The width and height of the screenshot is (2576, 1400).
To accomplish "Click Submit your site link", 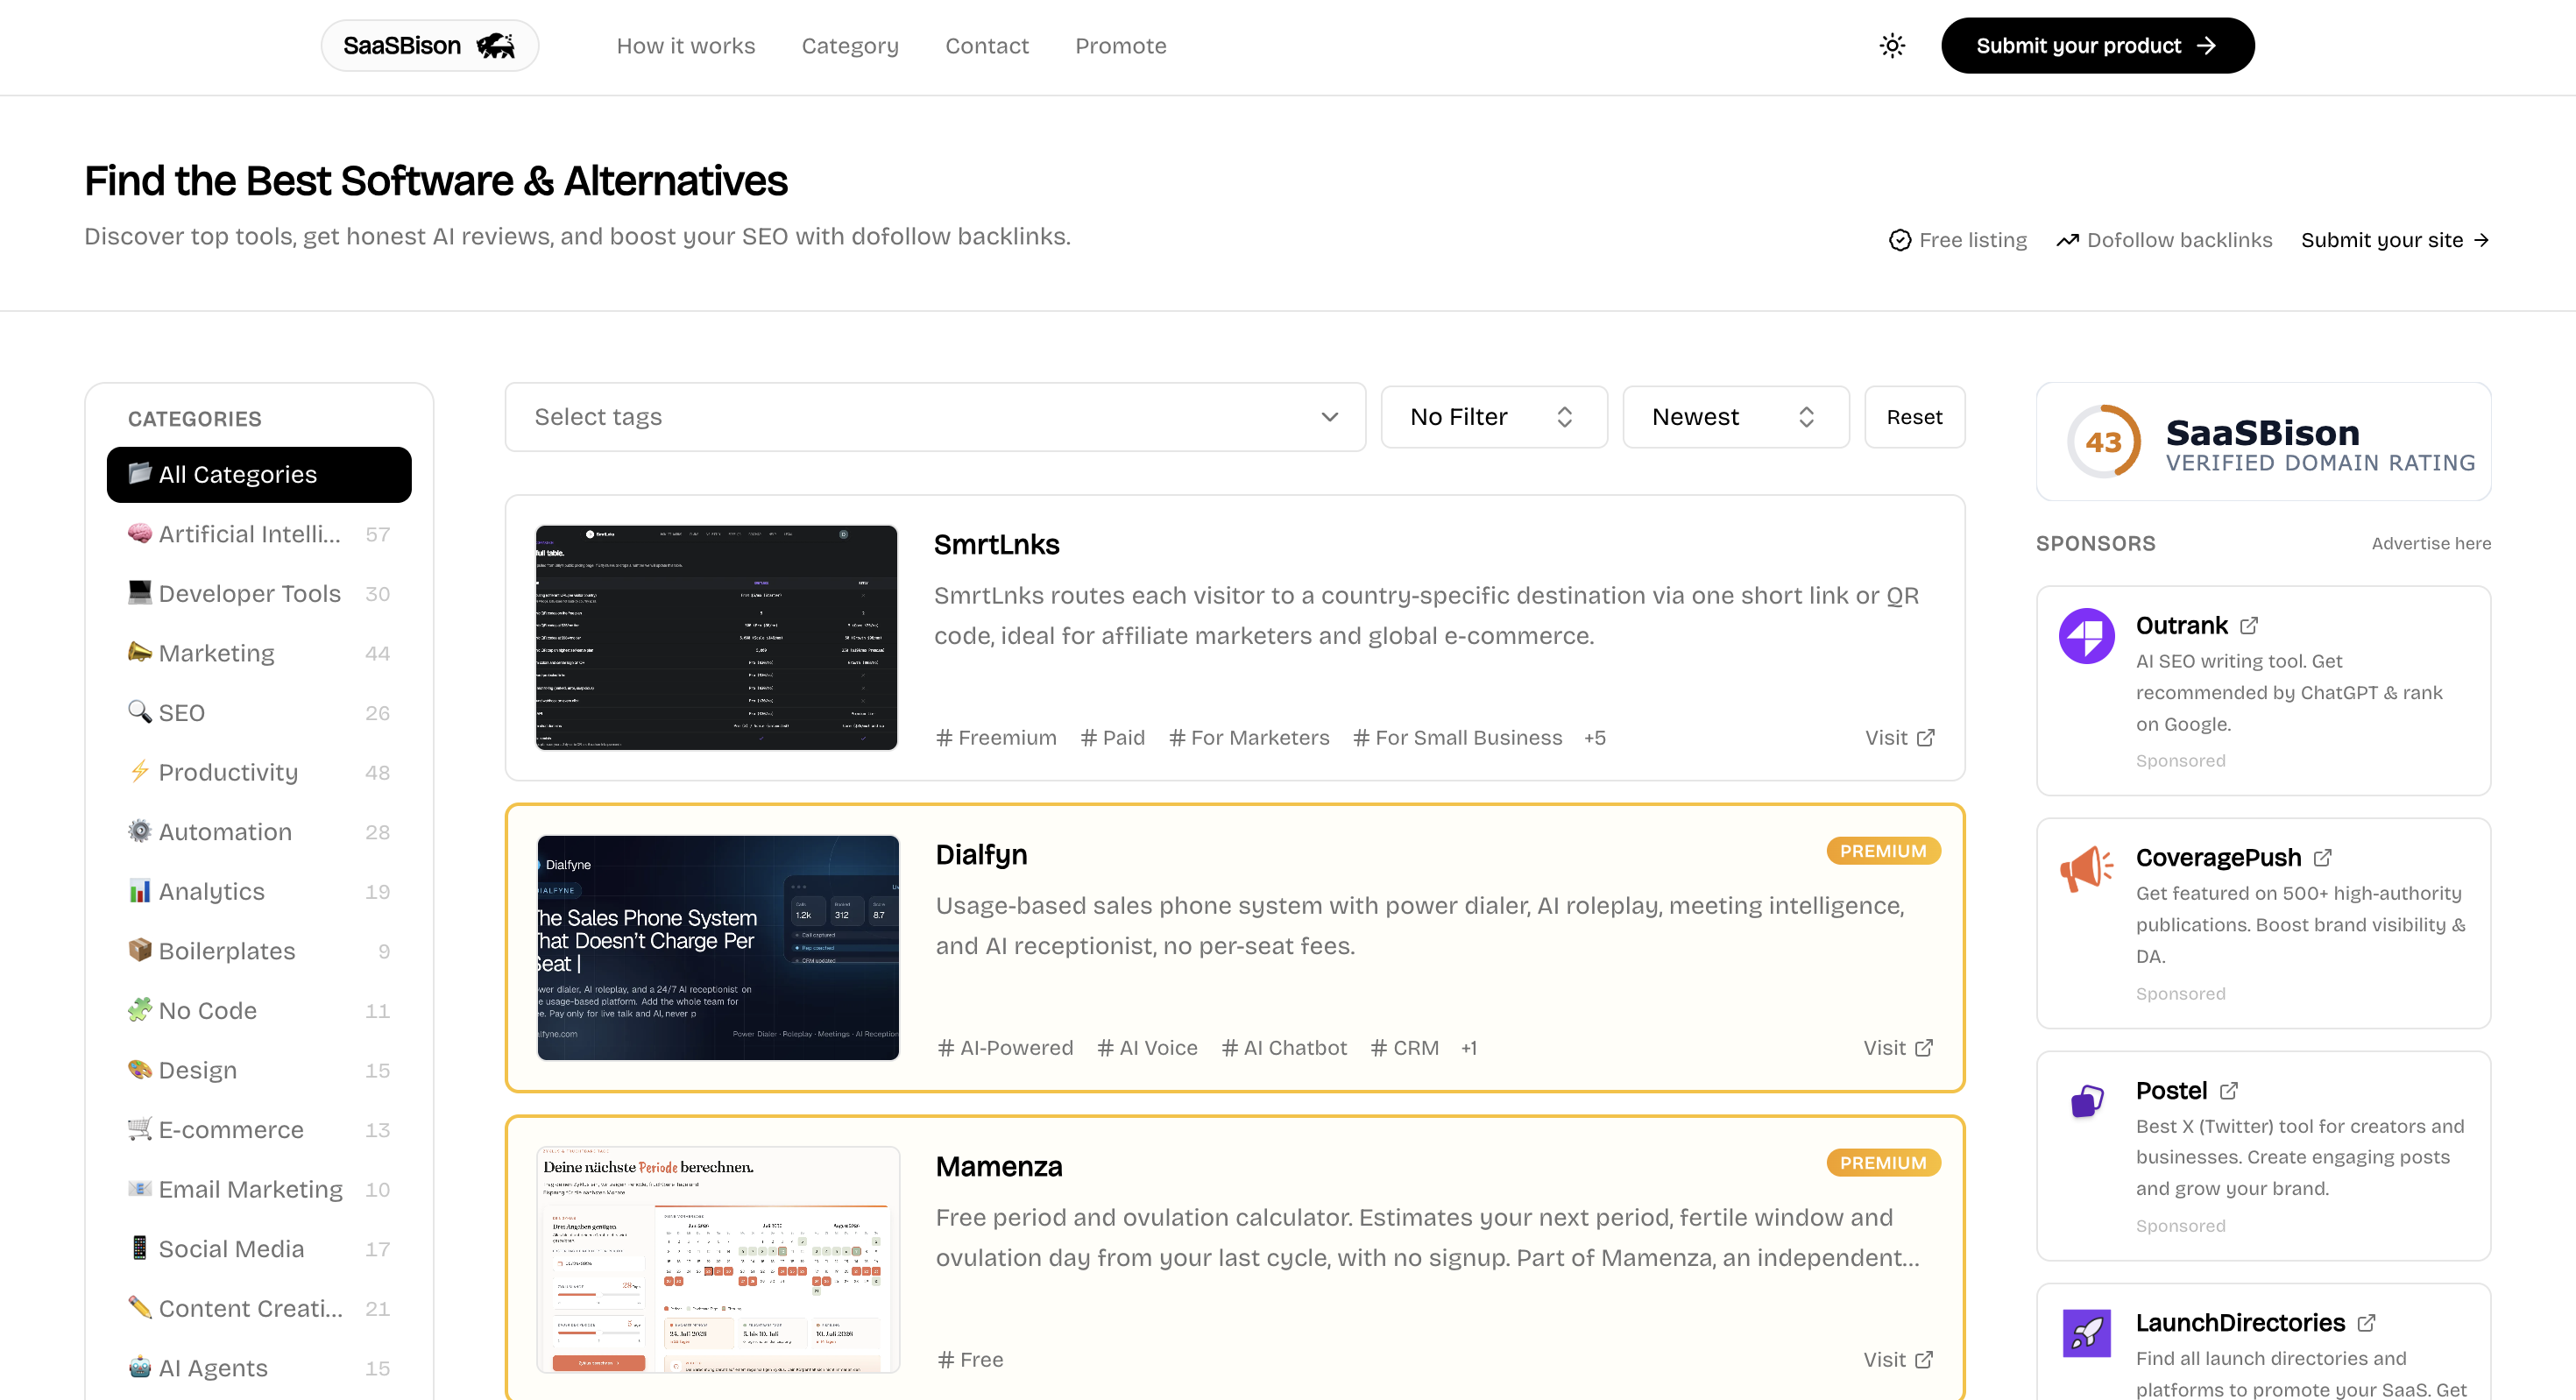I will [x=2395, y=240].
